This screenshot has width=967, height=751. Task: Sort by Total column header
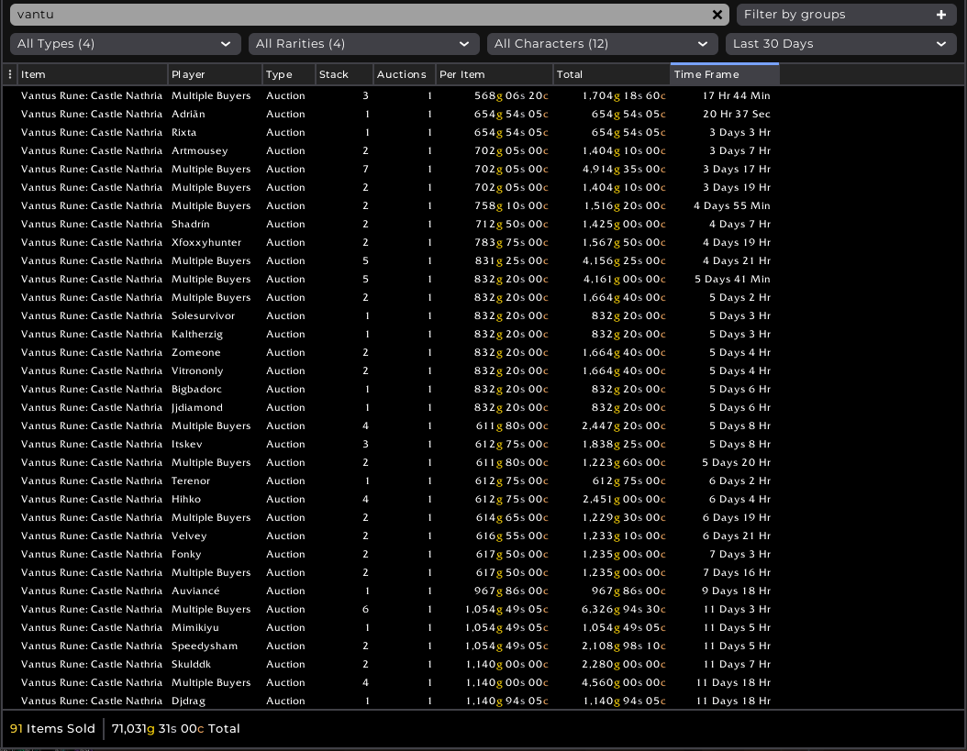611,74
